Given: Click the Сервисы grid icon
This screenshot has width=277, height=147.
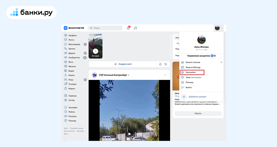Looking at the screenshot, I should click(x=66, y=96).
